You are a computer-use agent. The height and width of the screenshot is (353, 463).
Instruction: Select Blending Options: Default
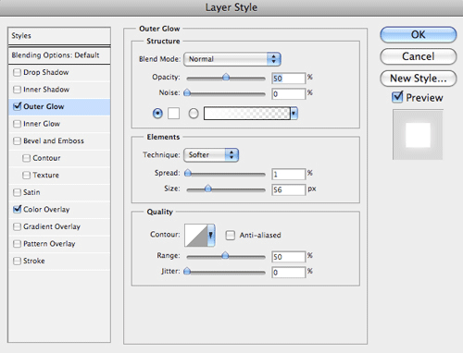click(59, 55)
